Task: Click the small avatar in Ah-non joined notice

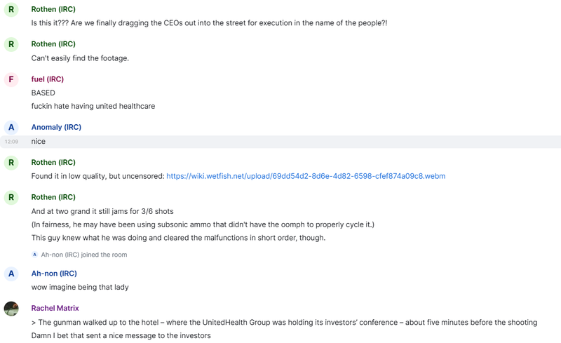Action: [x=34, y=255]
